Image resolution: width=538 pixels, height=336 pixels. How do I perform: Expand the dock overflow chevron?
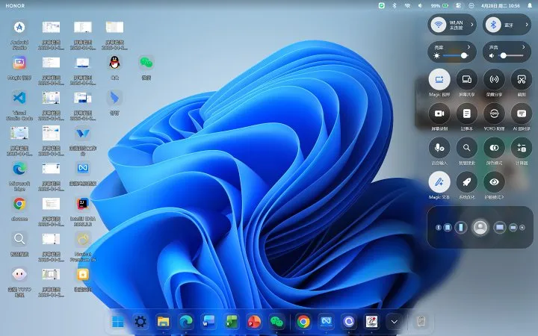(395, 322)
